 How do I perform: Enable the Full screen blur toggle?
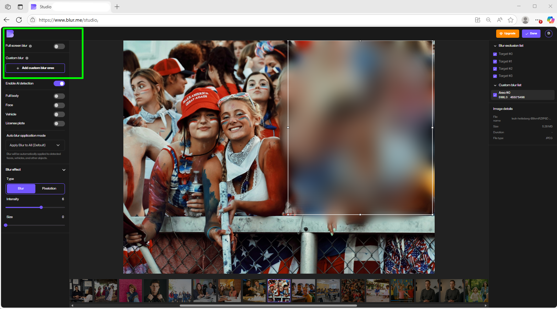tap(59, 46)
